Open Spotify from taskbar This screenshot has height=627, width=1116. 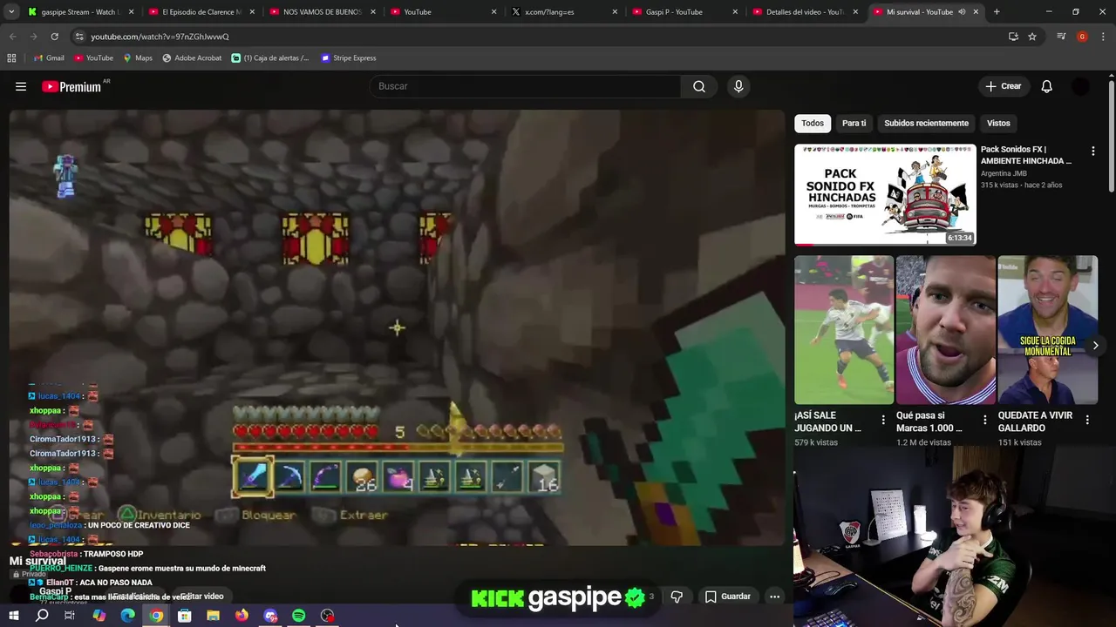coord(298,616)
